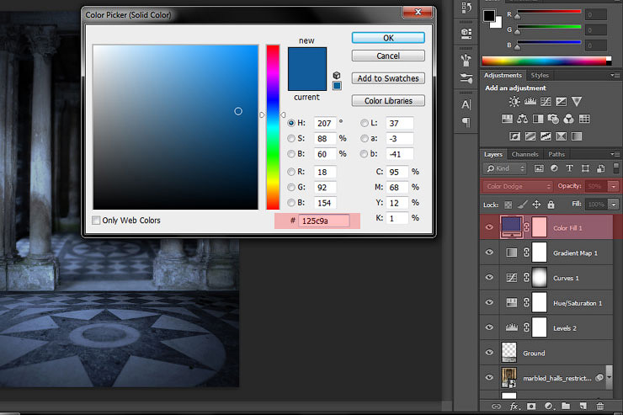Delete layer using the trash icon
Screen dimensions: 623x415
click(599, 407)
